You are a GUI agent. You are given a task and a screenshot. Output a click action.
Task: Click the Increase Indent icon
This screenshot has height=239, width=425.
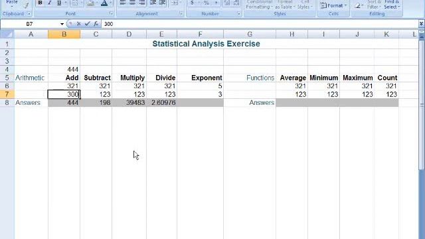click(x=162, y=3)
